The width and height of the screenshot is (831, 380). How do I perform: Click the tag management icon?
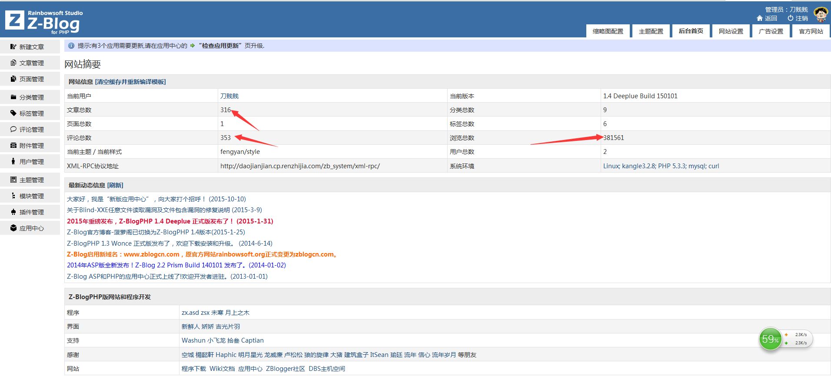point(13,113)
